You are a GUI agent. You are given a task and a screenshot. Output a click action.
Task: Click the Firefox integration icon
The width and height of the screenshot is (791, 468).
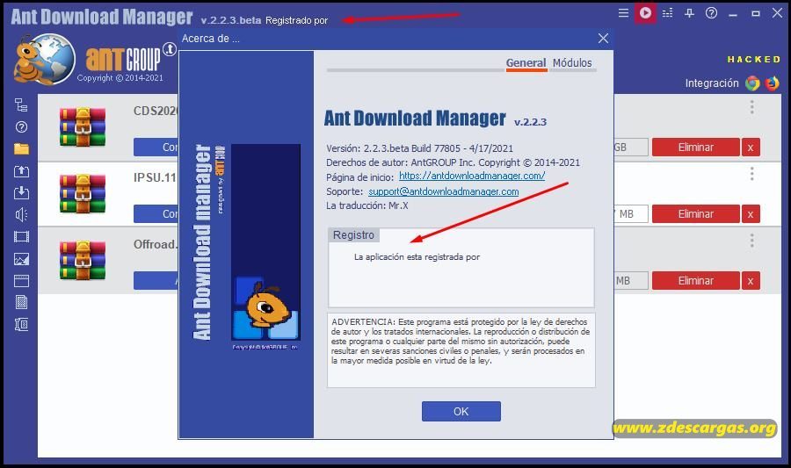(773, 83)
